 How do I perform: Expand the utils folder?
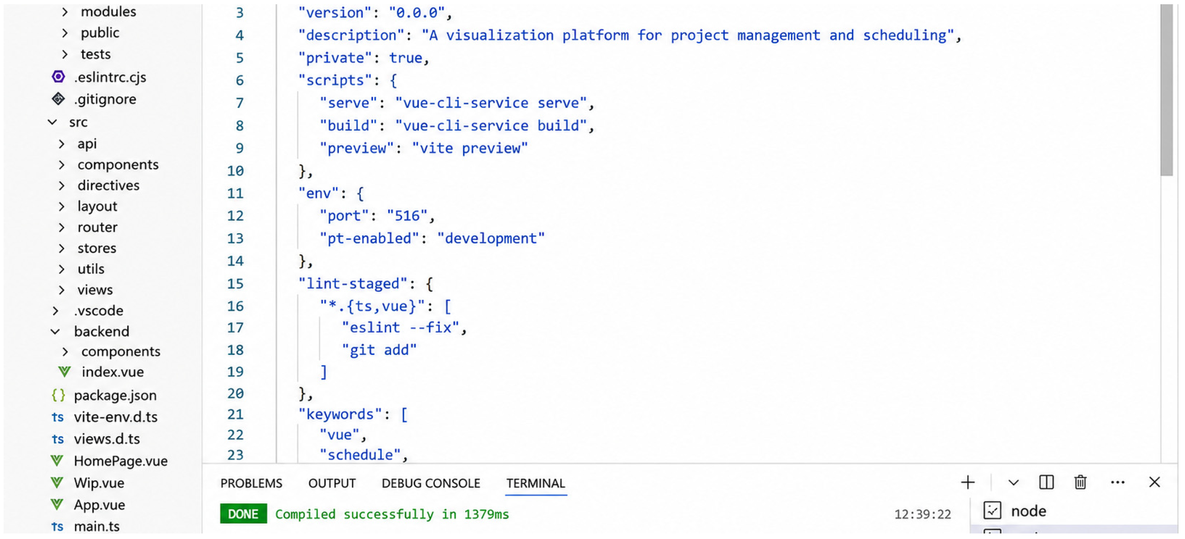[x=62, y=269]
